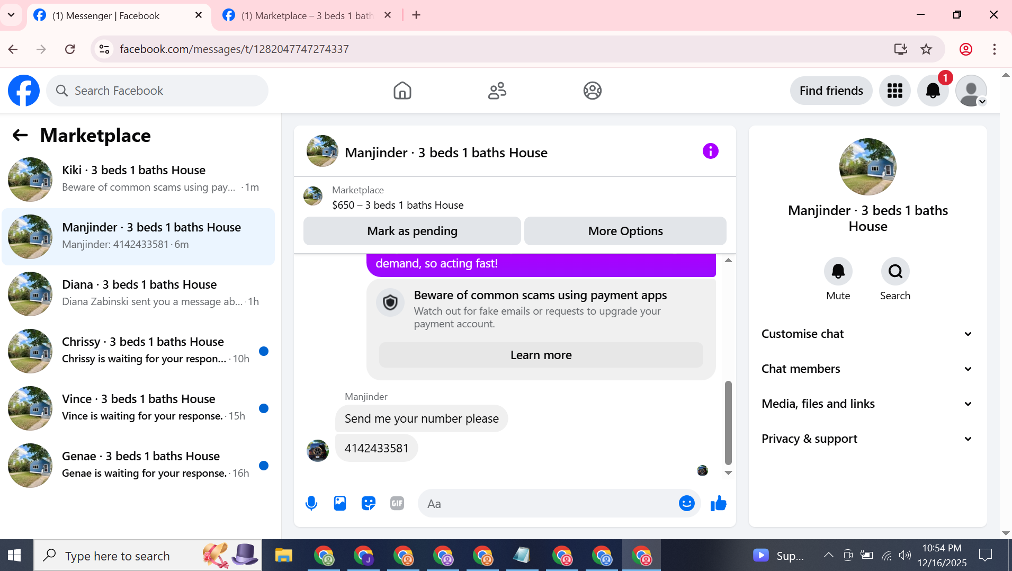Open Chrome's three-dot menu
Viewport: 1012px width, 571px height.
(x=995, y=49)
